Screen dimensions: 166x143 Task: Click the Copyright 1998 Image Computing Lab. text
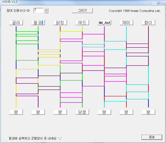click(135, 11)
